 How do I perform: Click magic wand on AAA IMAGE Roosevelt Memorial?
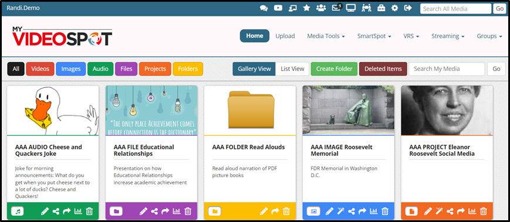tap(340, 211)
